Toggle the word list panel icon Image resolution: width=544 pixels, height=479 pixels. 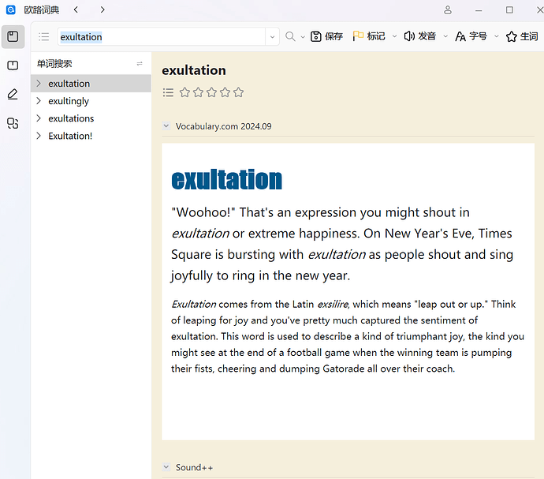[x=43, y=37]
